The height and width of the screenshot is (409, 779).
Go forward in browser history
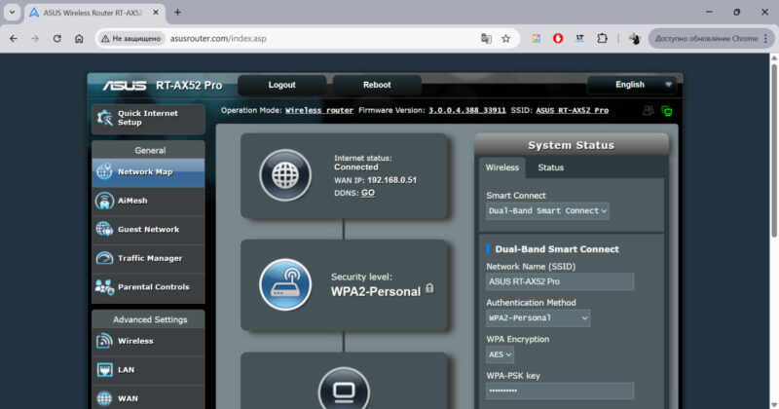point(35,38)
